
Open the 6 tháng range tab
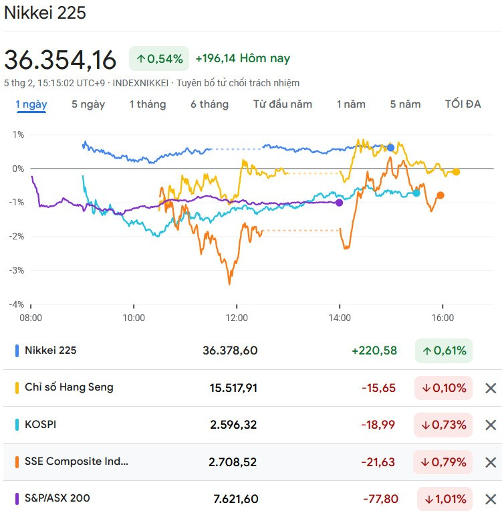[x=209, y=104]
